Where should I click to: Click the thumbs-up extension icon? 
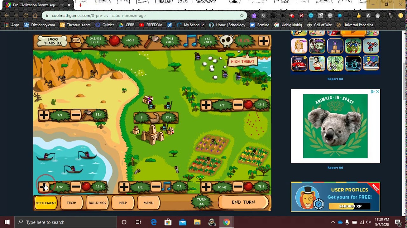(359, 15)
